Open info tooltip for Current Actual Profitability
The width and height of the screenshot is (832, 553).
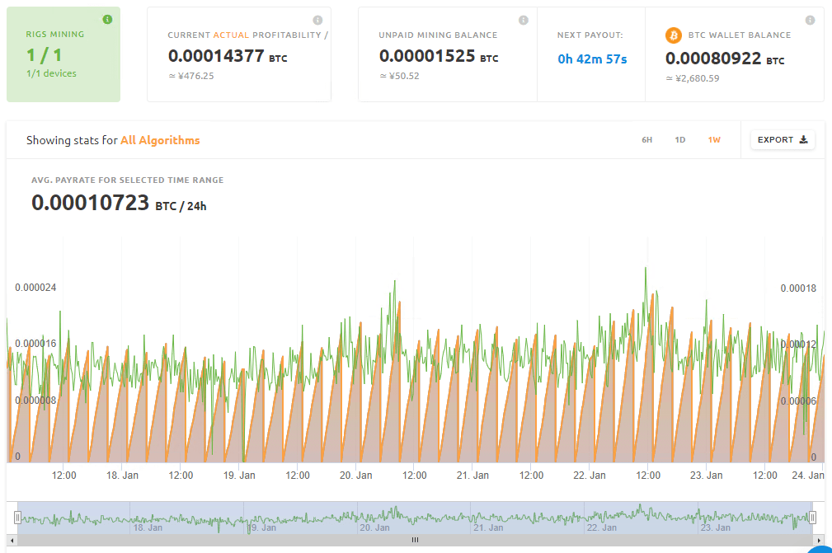317,20
